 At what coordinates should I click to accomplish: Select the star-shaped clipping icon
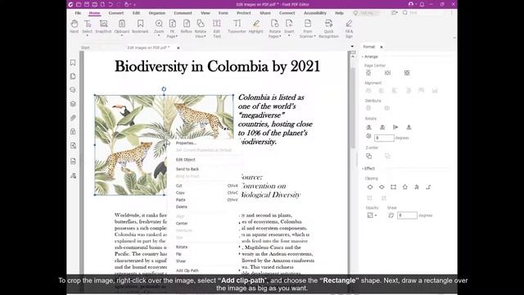coord(405,187)
